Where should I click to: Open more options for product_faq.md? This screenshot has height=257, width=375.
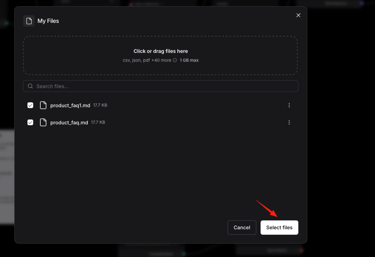pos(289,122)
